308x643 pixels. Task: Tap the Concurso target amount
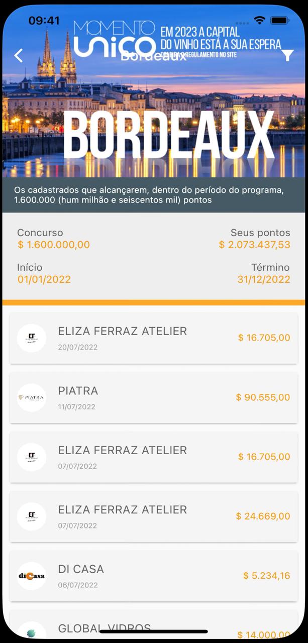[x=54, y=245]
